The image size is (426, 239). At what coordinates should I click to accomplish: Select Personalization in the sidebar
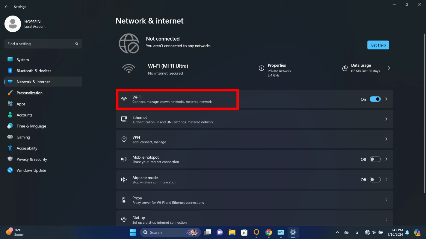pos(29,93)
